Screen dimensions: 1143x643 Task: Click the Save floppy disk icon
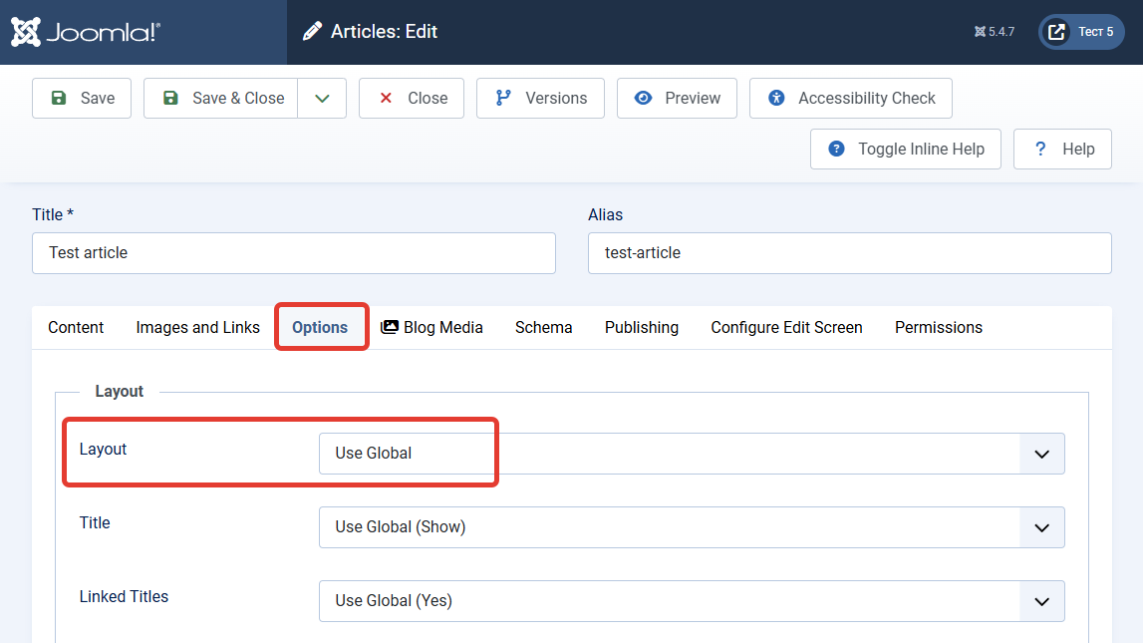(x=59, y=98)
